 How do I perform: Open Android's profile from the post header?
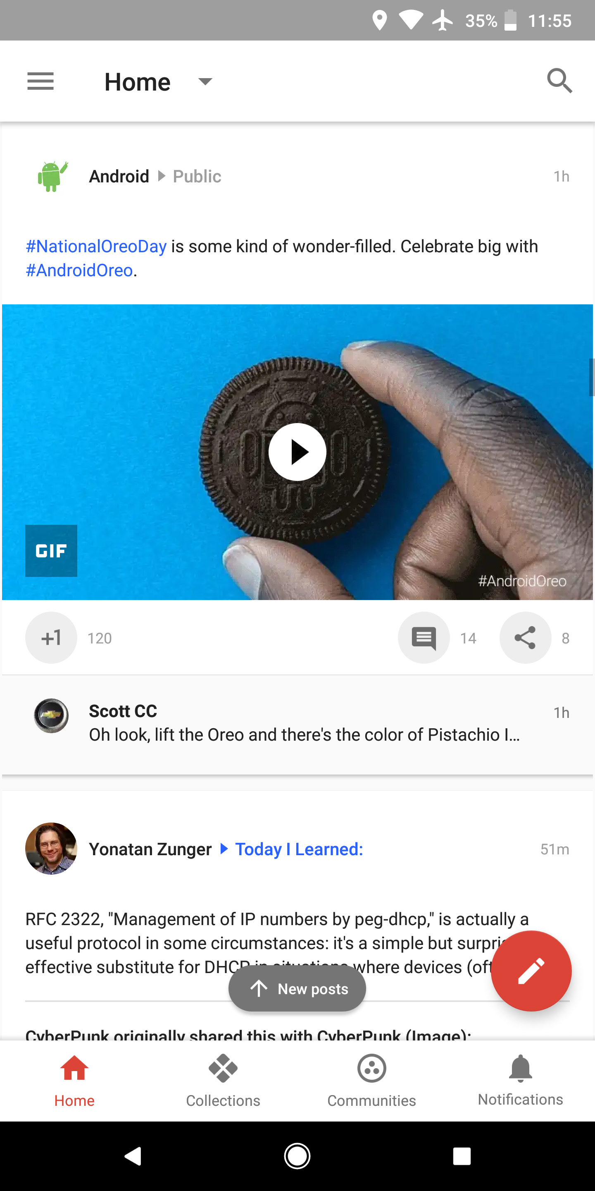(x=119, y=176)
